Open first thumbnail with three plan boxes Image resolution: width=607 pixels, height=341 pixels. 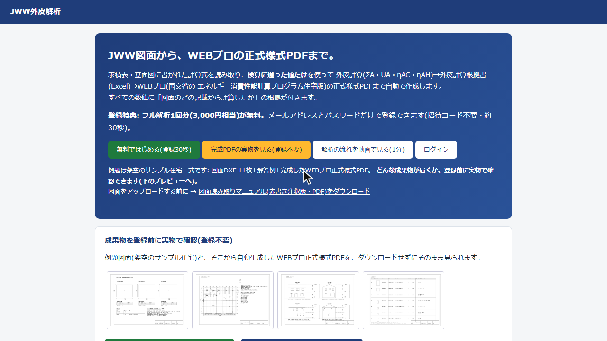coord(147,300)
